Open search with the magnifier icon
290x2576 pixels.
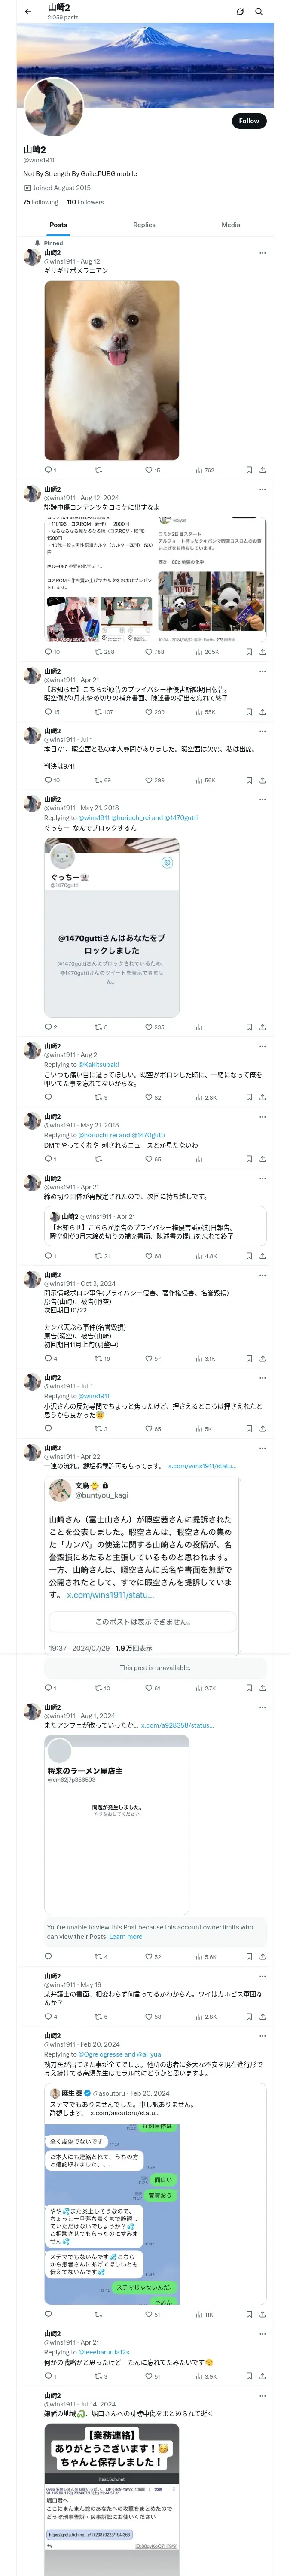click(x=258, y=12)
